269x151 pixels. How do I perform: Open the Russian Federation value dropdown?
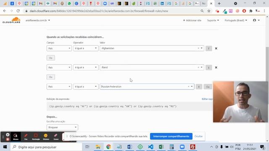(147, 87)
